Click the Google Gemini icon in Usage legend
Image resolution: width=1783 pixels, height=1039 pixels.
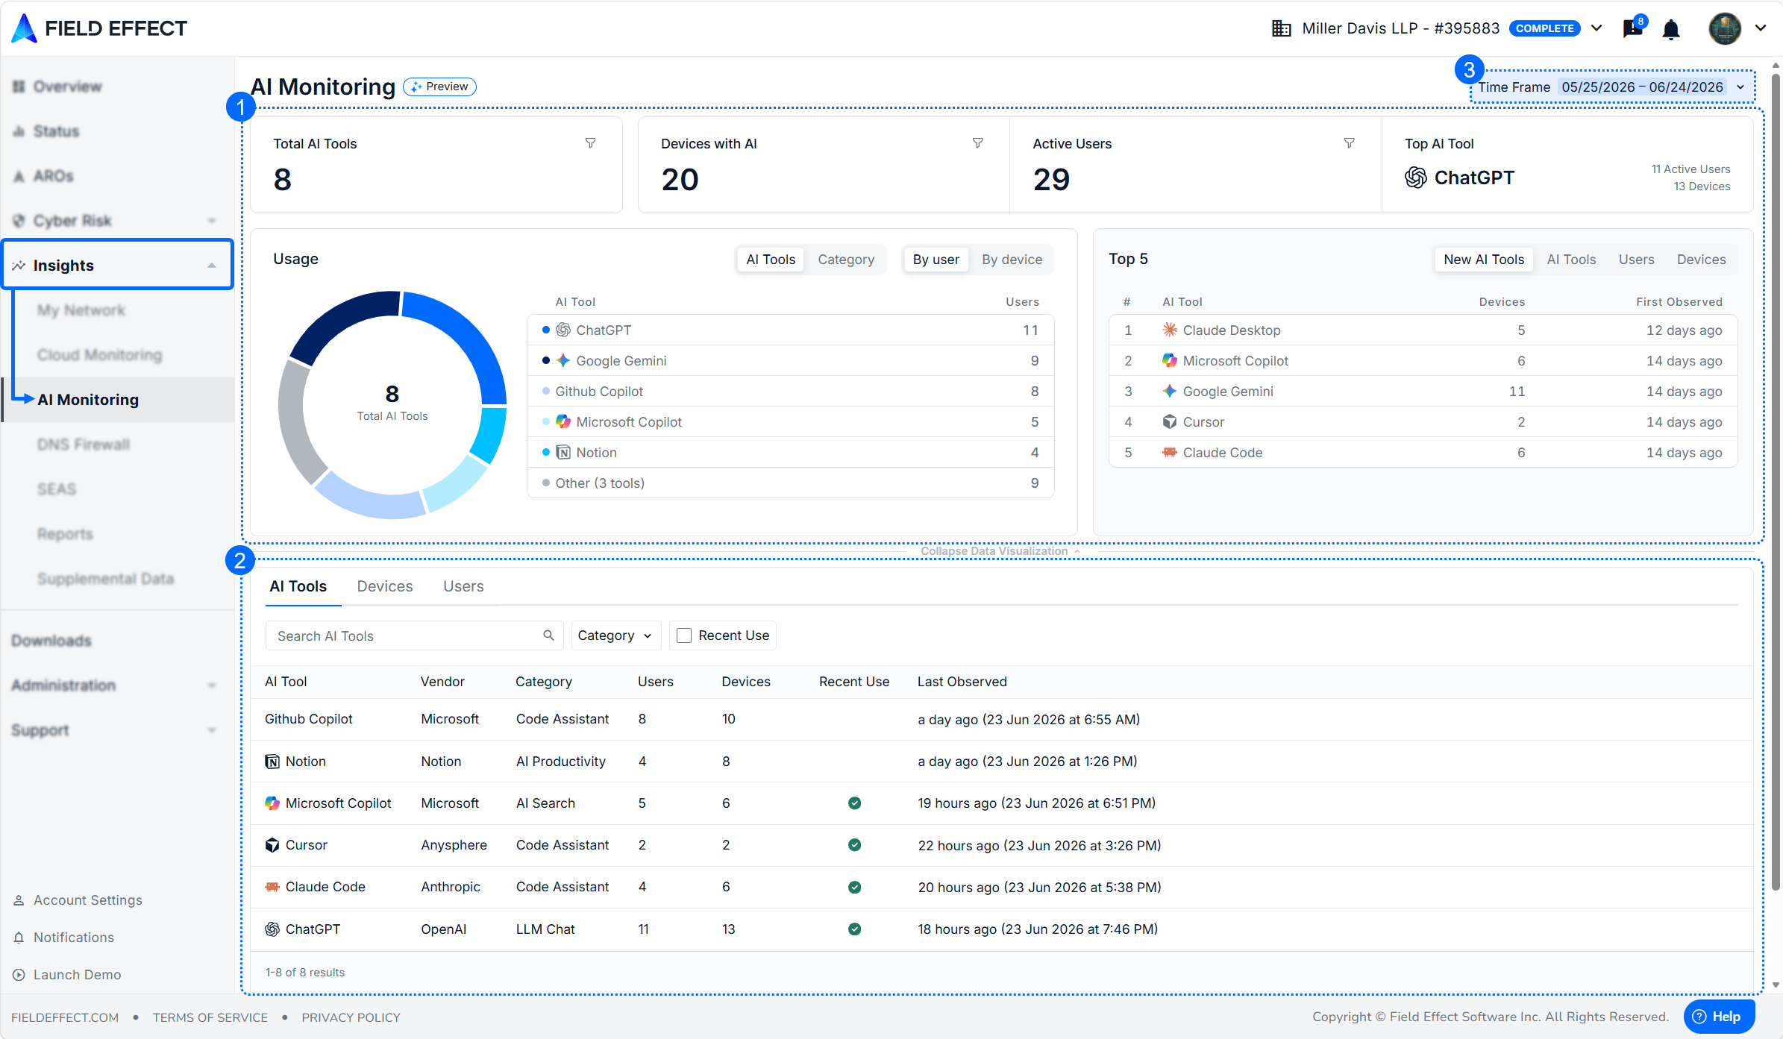[x=563, y=360]
